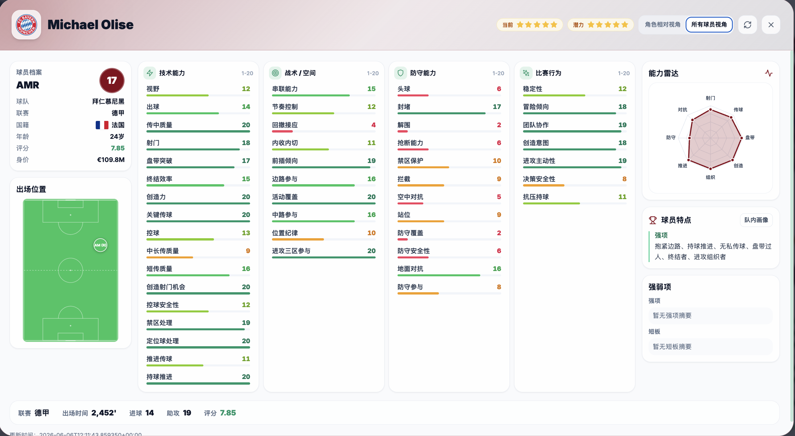Image resolution: width=795 pixels, height=436 pixels.
Task: Click the pitch diagram under 出场位置
Action: 71,270
